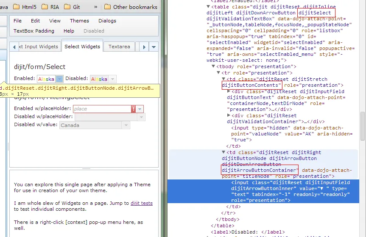Open the View menu
Image resolution: width=366 pixels, height=237 pixels.
tap(55, 21)
